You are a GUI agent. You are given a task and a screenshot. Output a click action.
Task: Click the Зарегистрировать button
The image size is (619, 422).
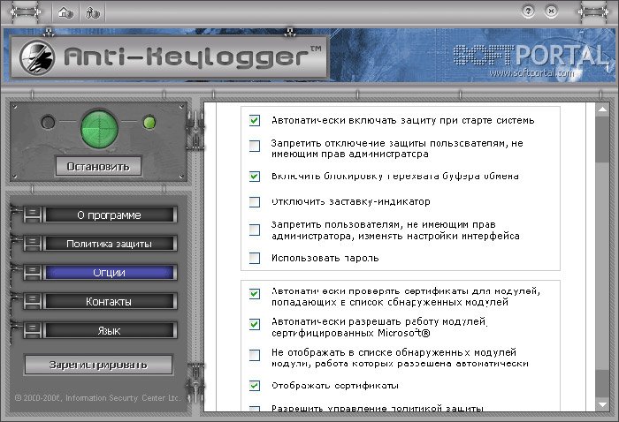pos(98,365)
